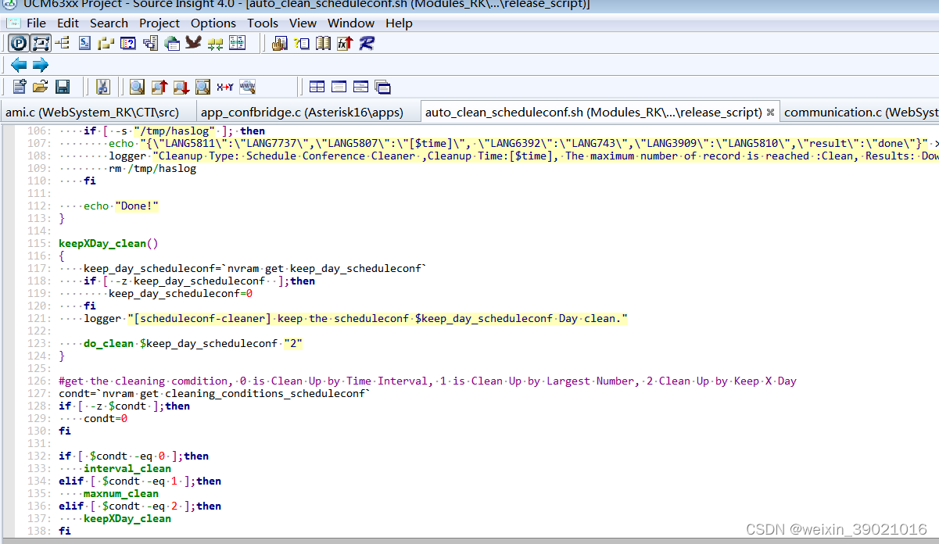Open the Context Window icon
This screenshot has width=939, height=544.
[x=128, y=43]
